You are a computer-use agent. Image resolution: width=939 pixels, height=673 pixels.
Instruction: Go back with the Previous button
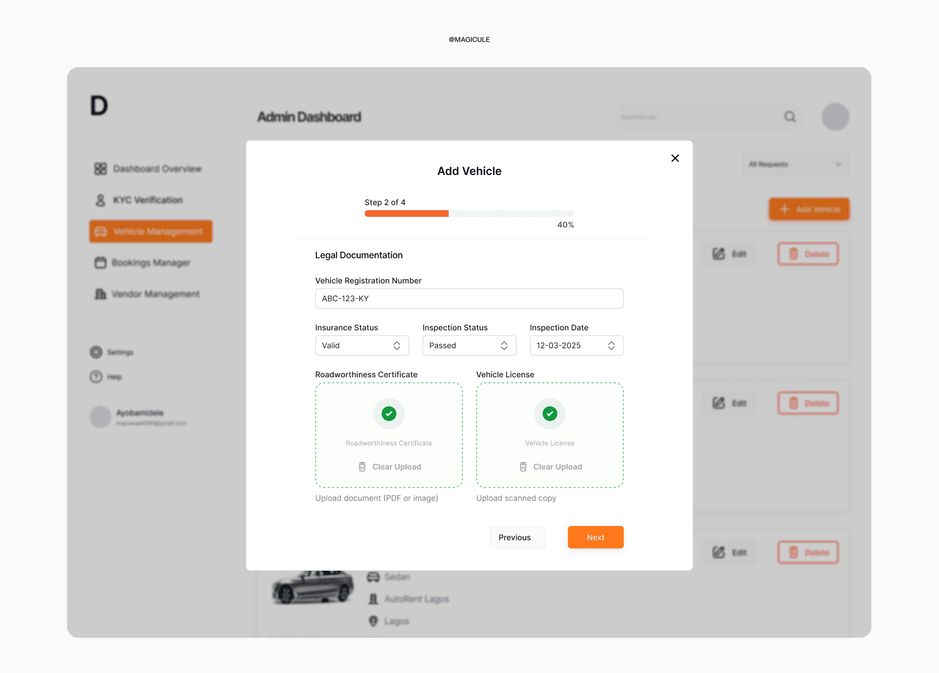click(518, 537)
